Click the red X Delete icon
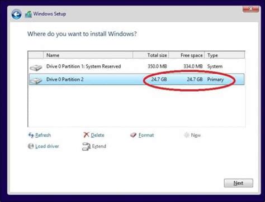Viewport: 265px width, 202px height. pos(86,135)
